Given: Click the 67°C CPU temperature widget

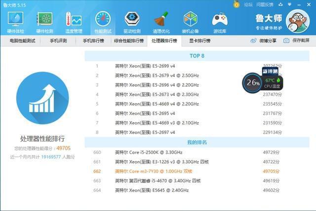Looking at the screenshot, I should pos(273,83).
